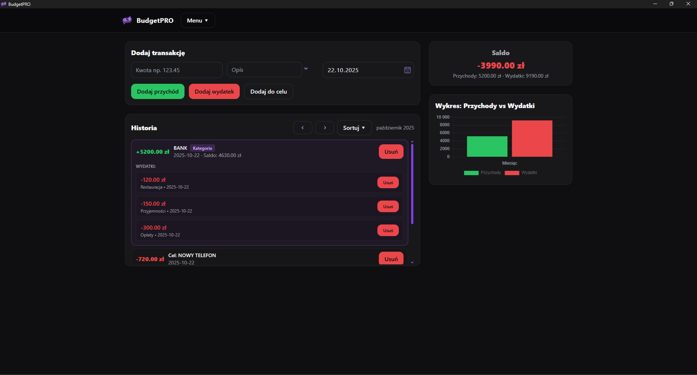Remove the Restauracja 120.00 zł expense
This screenshot has width=697, height=375.
pyautogui.click(x=388, y=182)
